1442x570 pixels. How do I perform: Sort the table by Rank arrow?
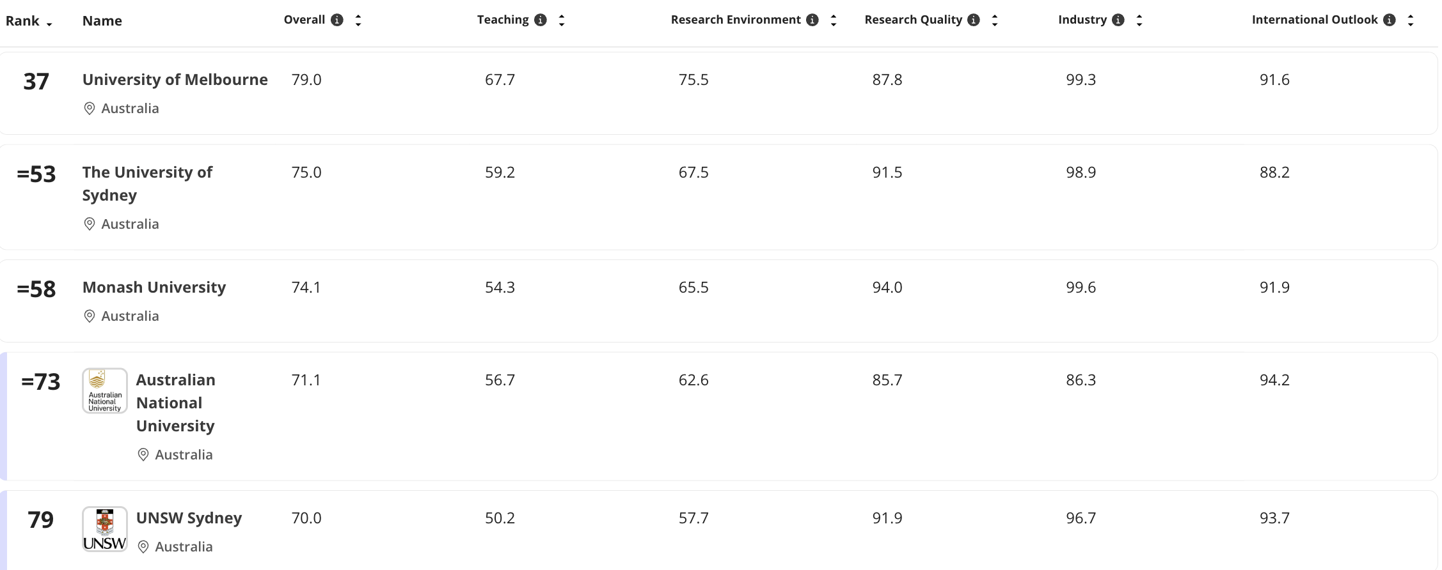(49, 23)
